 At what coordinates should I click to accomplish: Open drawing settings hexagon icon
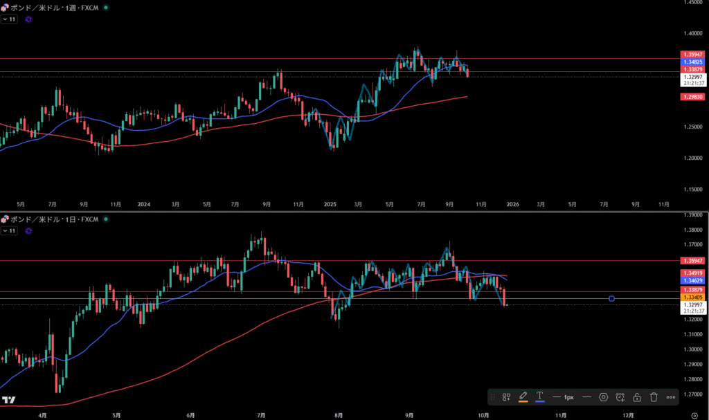604,397
